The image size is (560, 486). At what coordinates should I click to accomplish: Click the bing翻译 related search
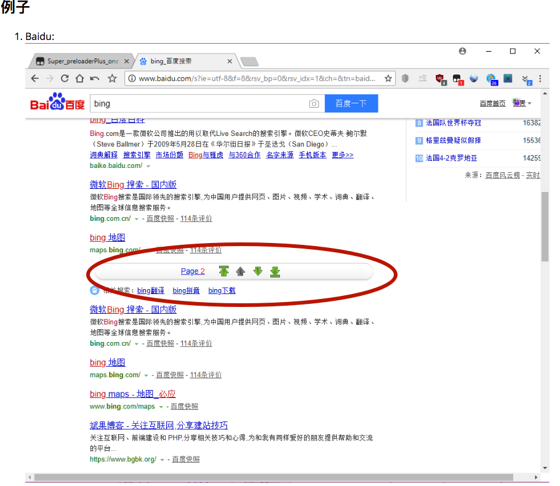point(151,290)
